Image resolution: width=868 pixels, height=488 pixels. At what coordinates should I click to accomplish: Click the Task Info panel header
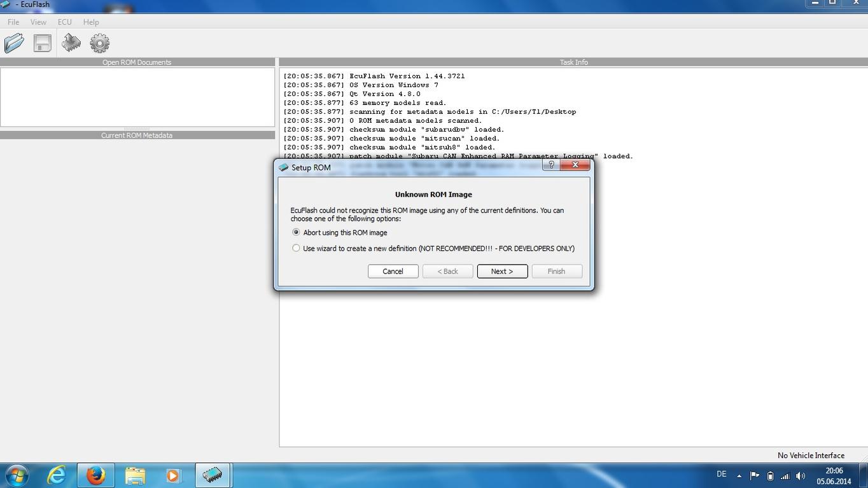click(x=573, y=62)
